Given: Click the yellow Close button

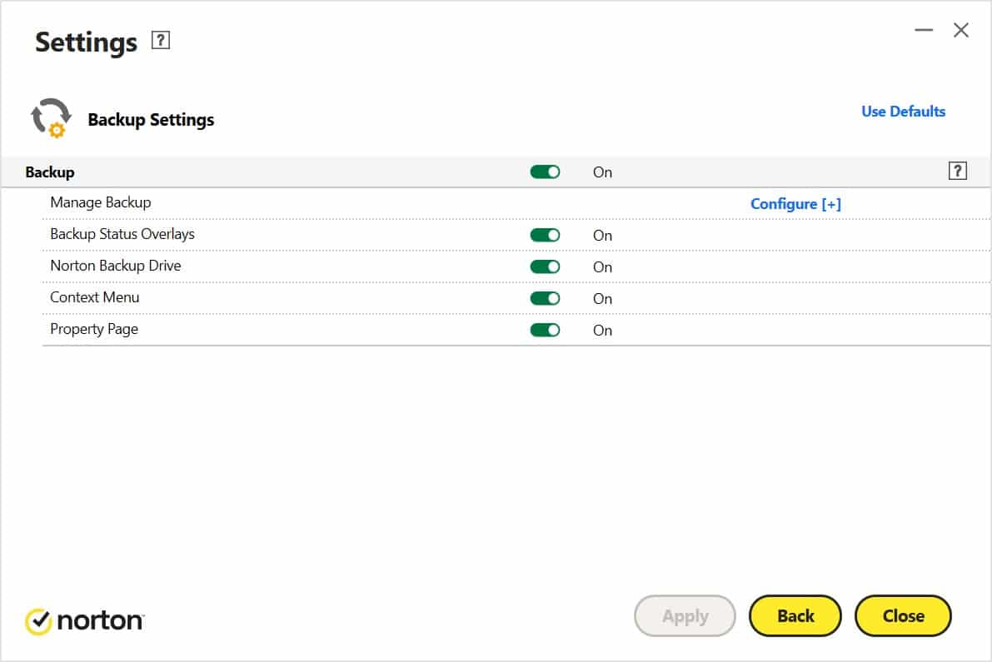Looking at the screenshot, I should point(903,616).
